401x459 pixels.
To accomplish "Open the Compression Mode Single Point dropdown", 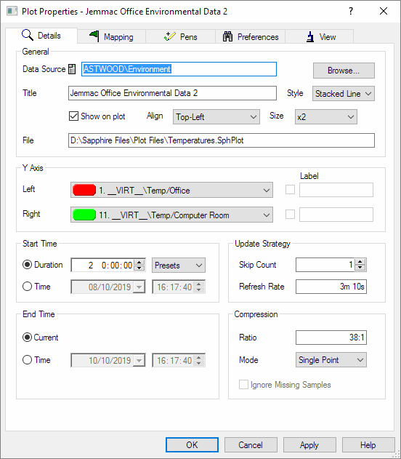I will click(x=331, y=360).
